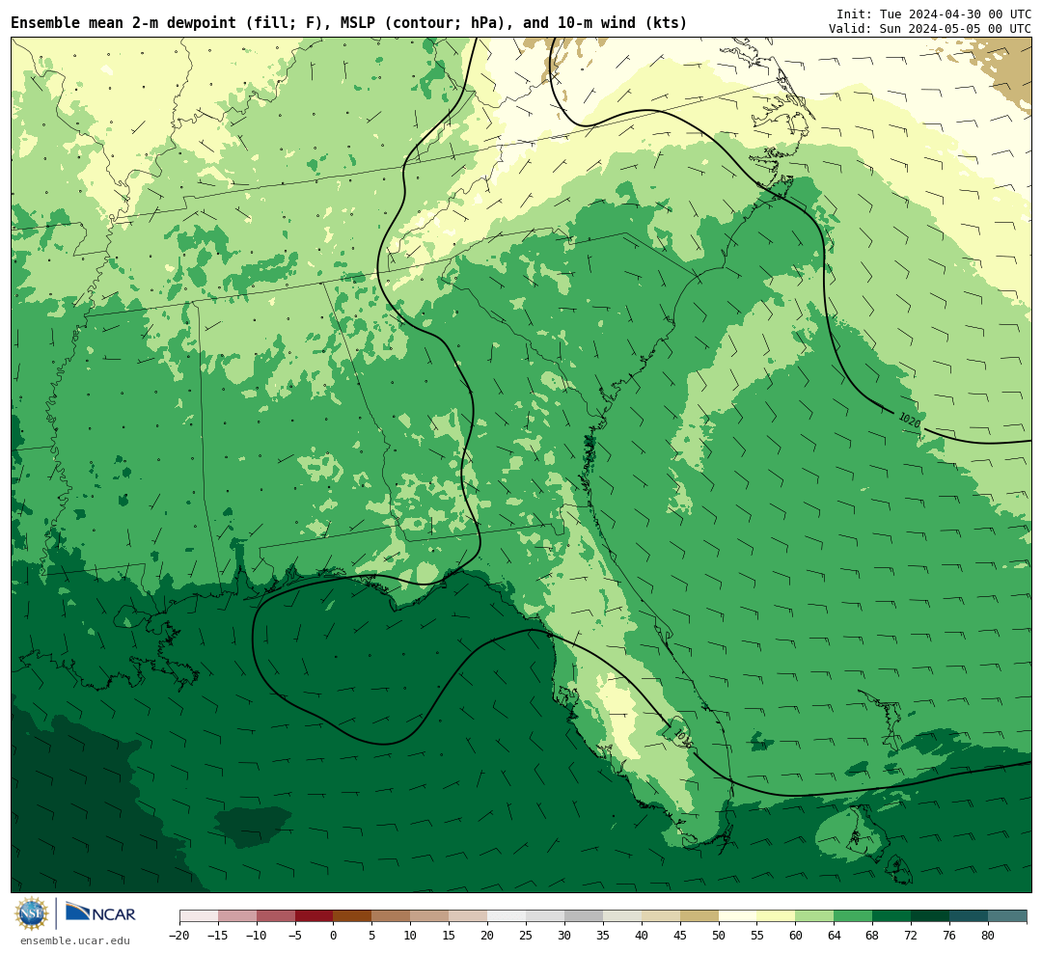
Task: Click the yellow swatch between 55 and 60
Action: (x=777, y=916)
